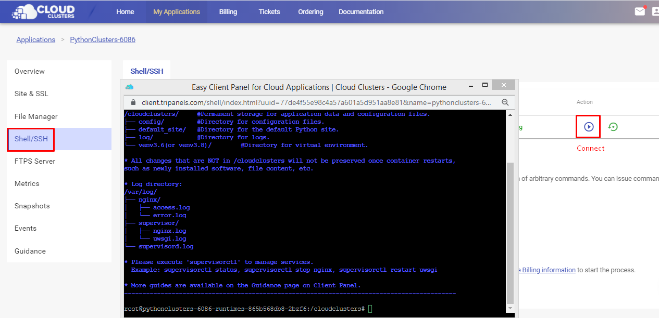
Task: Click the terminal command prompt cursor
Action: tap(370, 309)
